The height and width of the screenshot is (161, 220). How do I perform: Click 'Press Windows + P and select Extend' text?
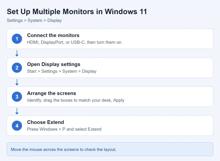click(x=64, y=129)
